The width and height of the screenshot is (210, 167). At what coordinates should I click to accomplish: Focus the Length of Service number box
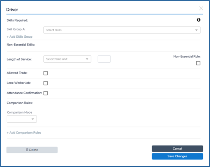pos(104,59)
